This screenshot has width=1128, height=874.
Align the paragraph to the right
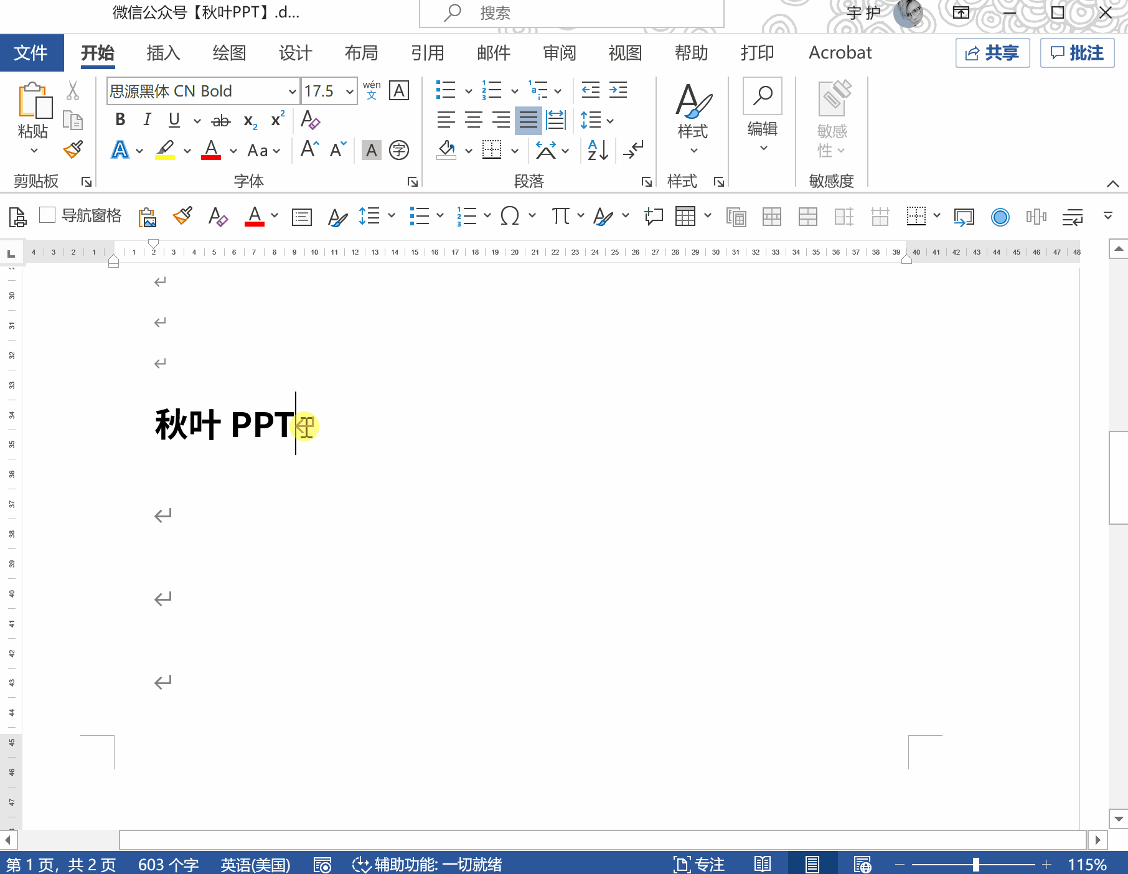coord(501,120)
